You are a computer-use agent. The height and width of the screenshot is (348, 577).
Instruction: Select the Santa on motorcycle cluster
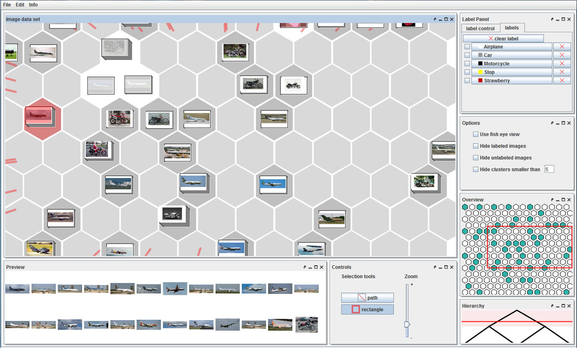(99, 150)
